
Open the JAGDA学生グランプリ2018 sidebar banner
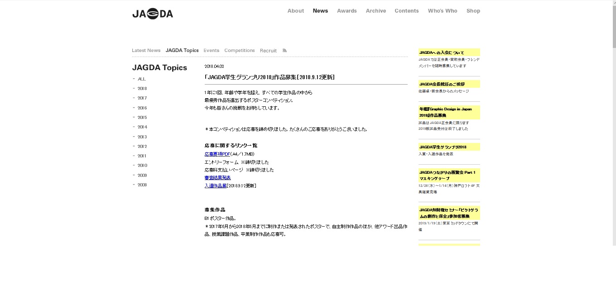[x=449, y=147]
